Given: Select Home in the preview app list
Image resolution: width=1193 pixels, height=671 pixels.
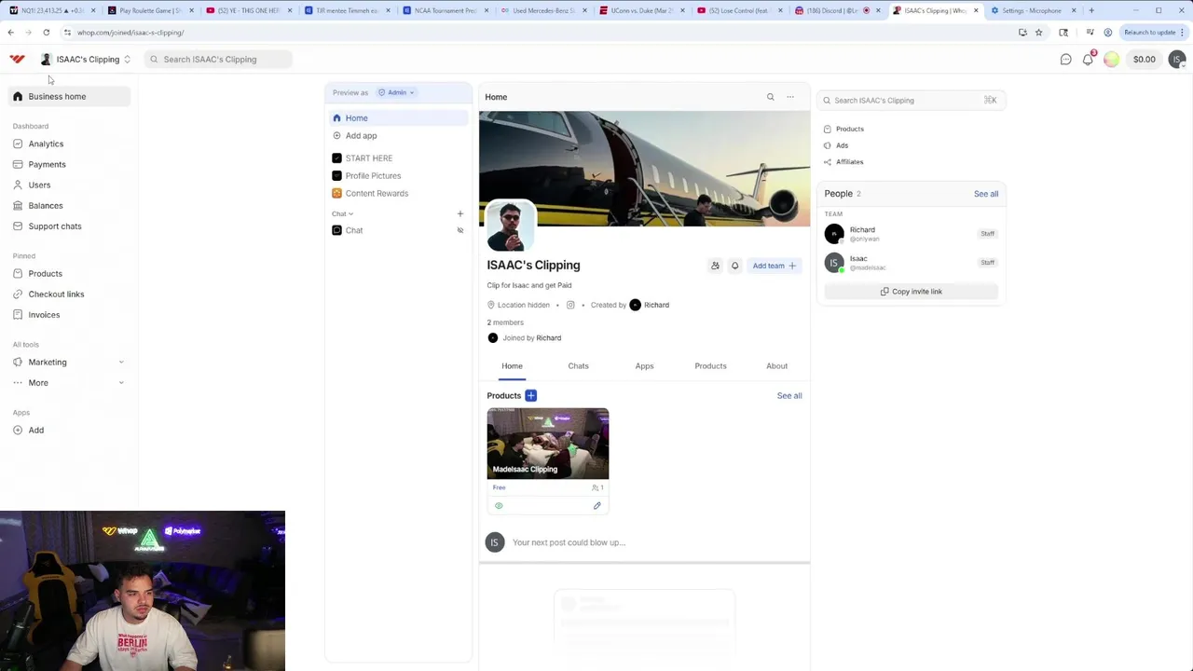Looking at the screenshot, I should (398, 118).
